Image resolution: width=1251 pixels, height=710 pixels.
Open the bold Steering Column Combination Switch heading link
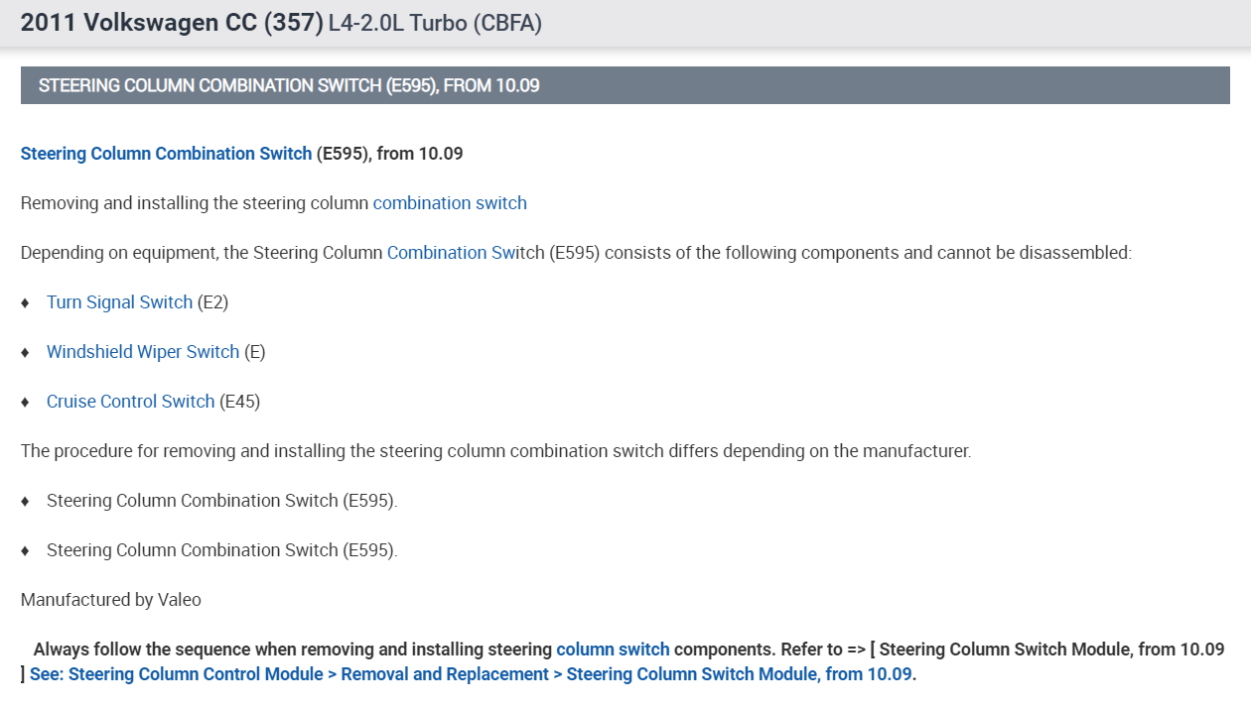166,154
